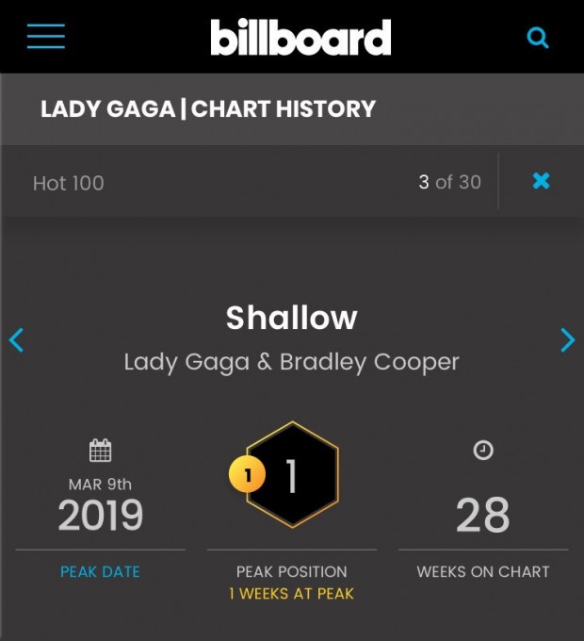Click the gold number 1 badge
The width and height of the screenshot is (584, 641).
tap(247, 474)
